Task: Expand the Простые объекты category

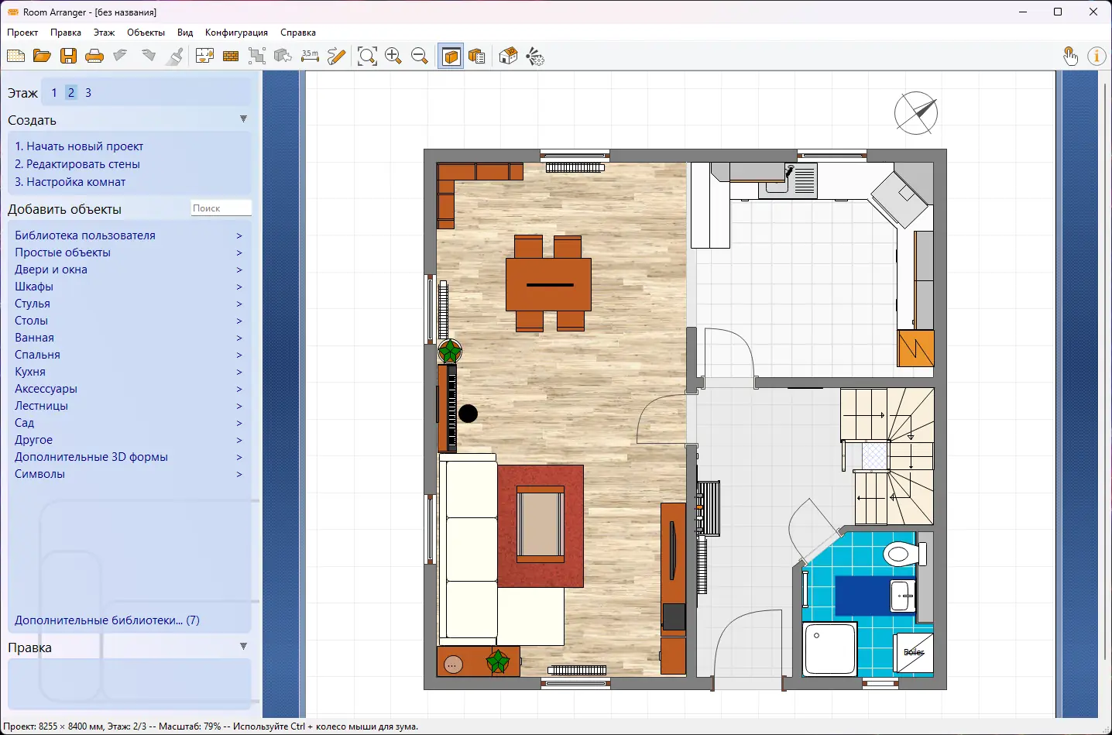Action: click(x=129, y=252)
